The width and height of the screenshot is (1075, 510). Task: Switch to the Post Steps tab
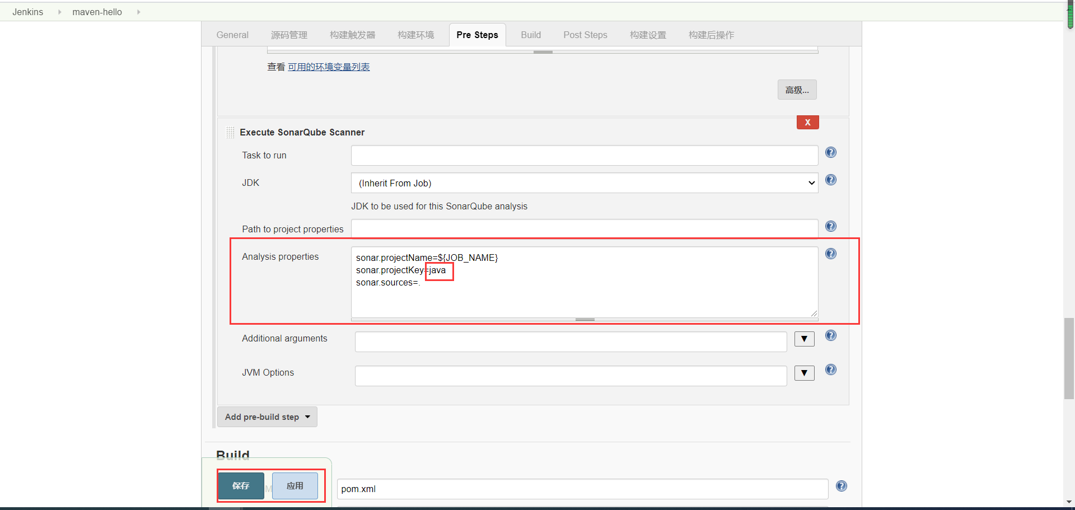point(585,35)
